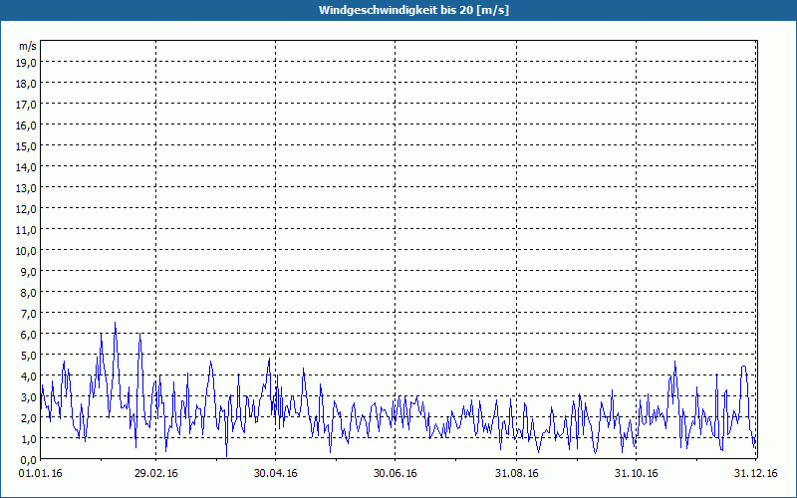Click the highest peak of the blue wind line
This screenshot has height=498, width=797.
116,323
